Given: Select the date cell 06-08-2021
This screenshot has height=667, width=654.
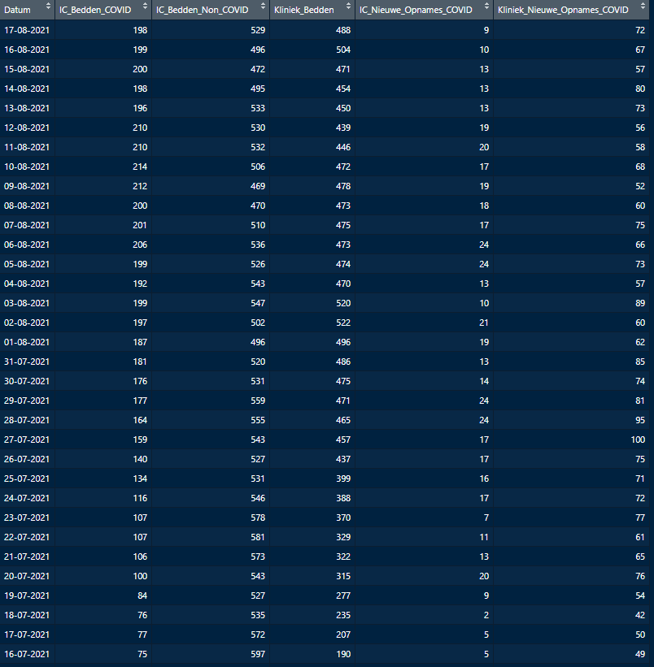Looking at the screenshot, I should [x=27, y=245].
